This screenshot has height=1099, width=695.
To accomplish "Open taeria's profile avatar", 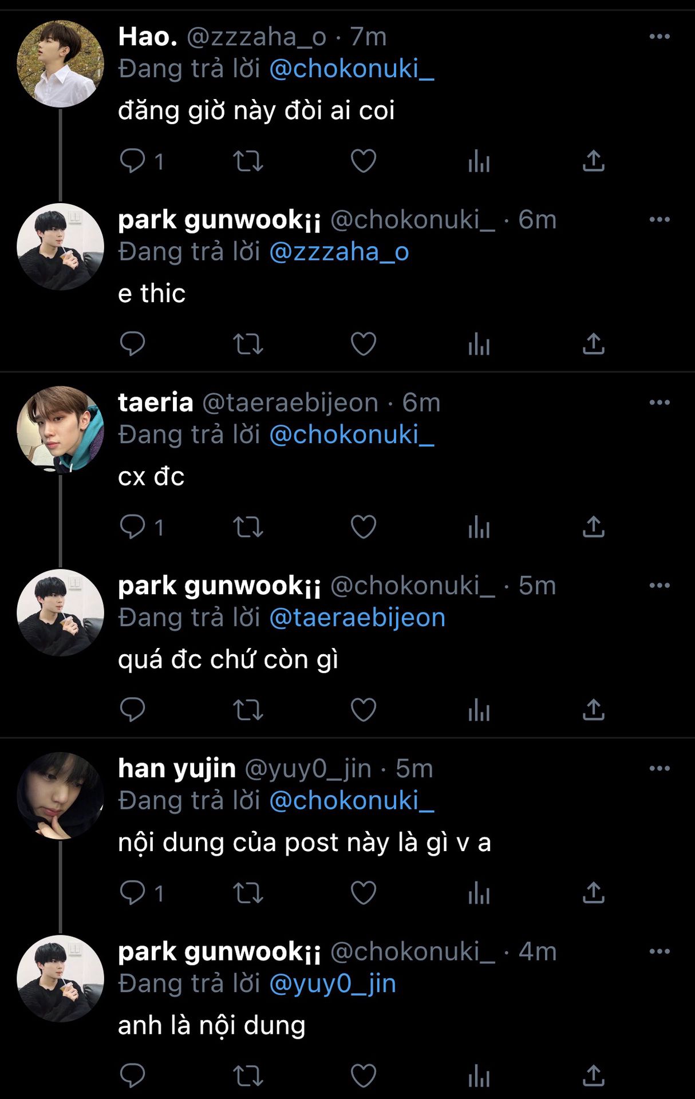I will [60, 429].
